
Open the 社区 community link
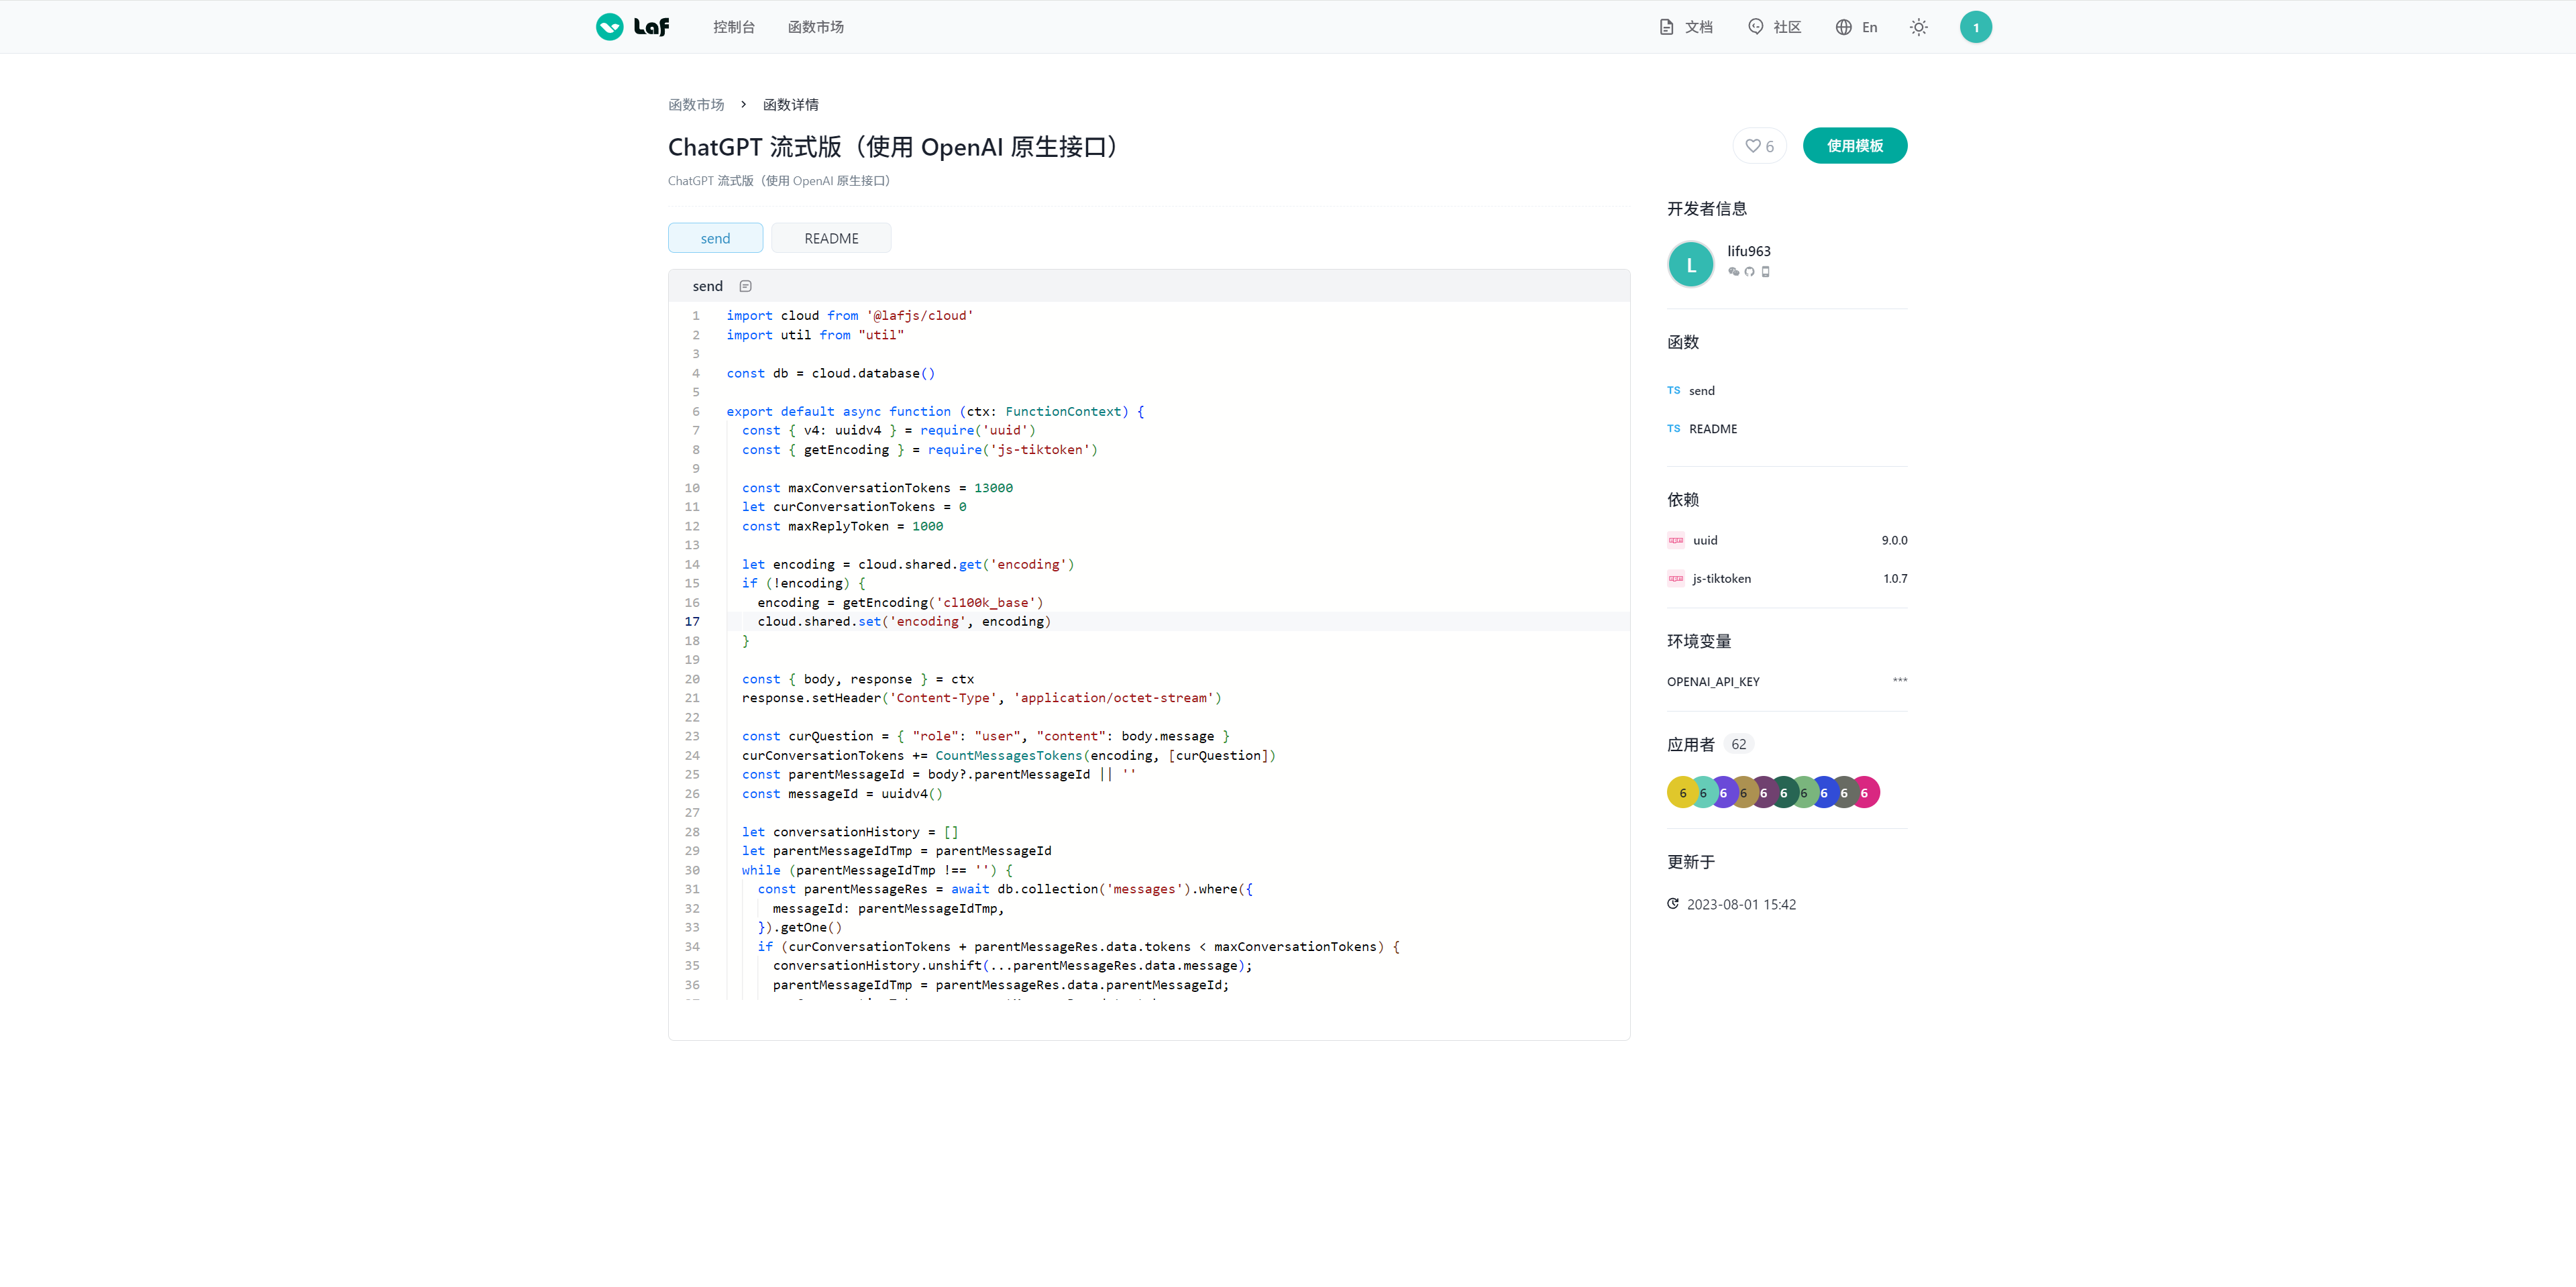pos(1775,27)
